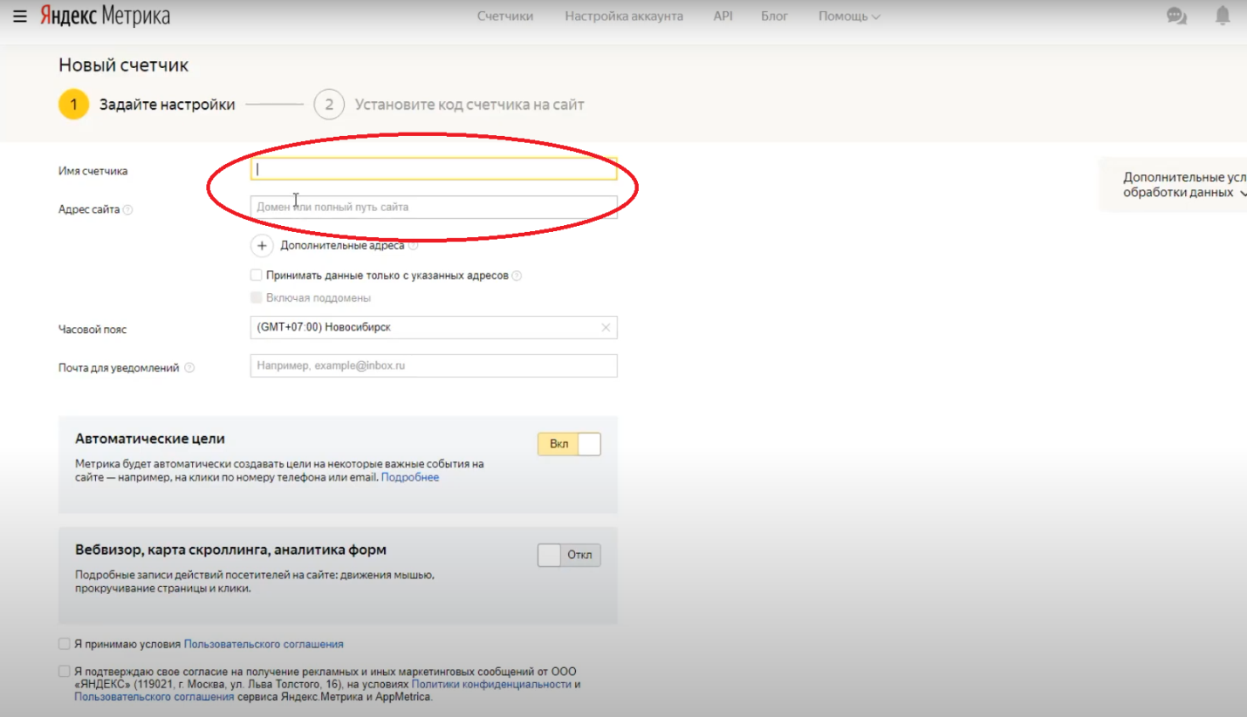Open the Помощь dropdown menu
Screen dimensions: 1247x717
(x=848, y=17)
